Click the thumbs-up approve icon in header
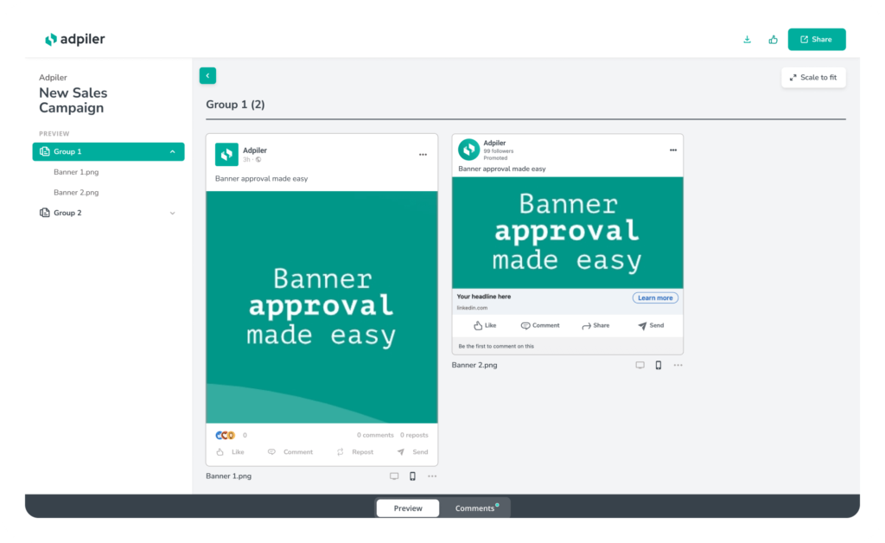The height and width of the screenshot is (543, 885). (x=773, y=40)
